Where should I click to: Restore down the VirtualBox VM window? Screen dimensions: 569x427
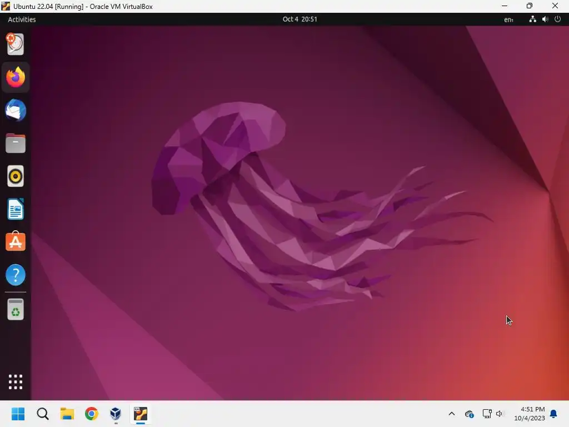tap(530, 6)
